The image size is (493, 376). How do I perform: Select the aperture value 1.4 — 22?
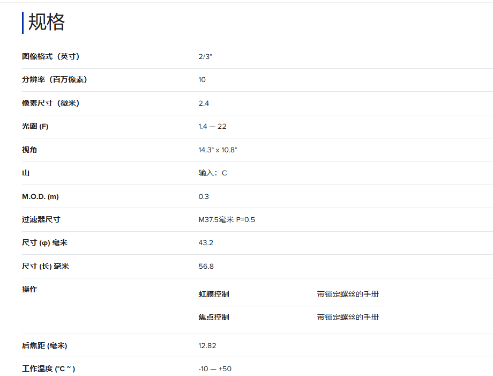(212, 127)
